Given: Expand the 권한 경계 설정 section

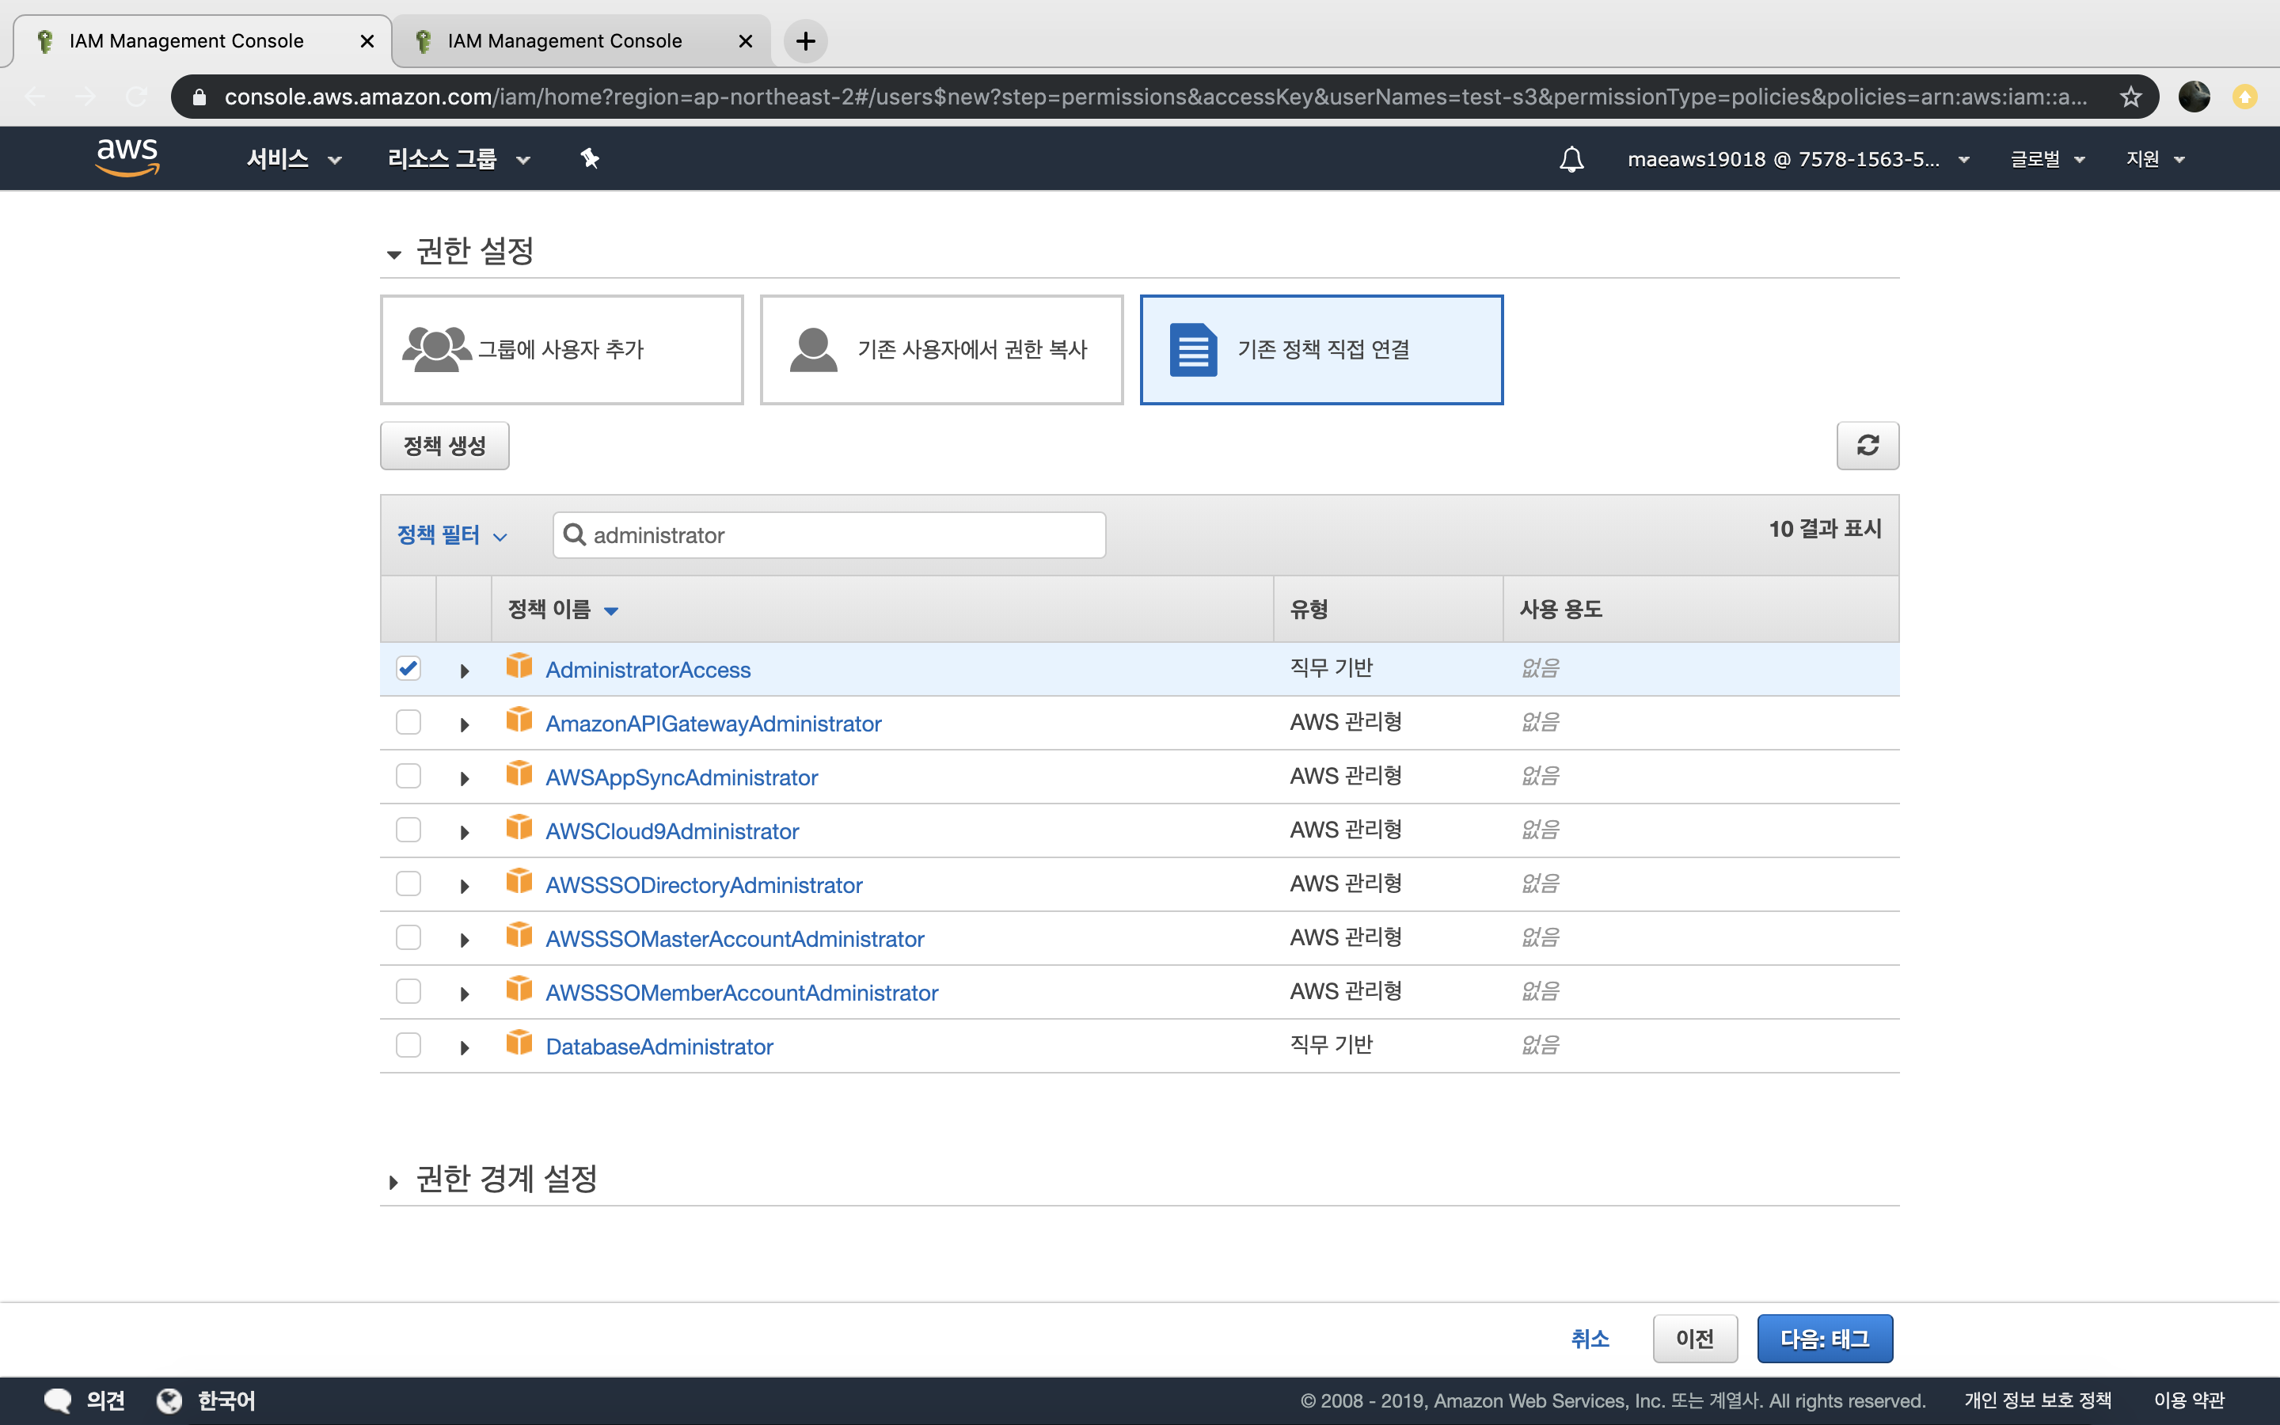Looking at the screenshot, I should [506, 1179].
